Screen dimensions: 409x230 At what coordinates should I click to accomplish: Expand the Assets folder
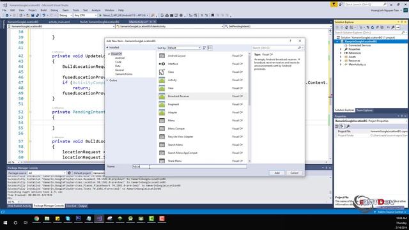(x=341, y=57)
